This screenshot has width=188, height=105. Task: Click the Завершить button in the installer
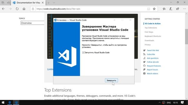(111, 80)
